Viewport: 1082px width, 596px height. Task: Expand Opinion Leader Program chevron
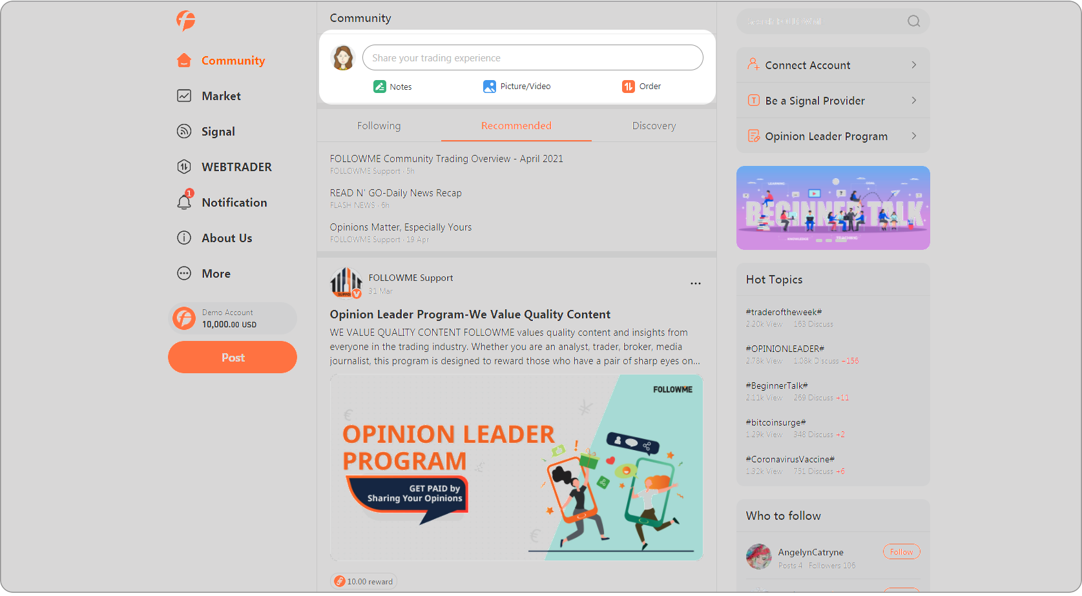click(x=914, y=136)
